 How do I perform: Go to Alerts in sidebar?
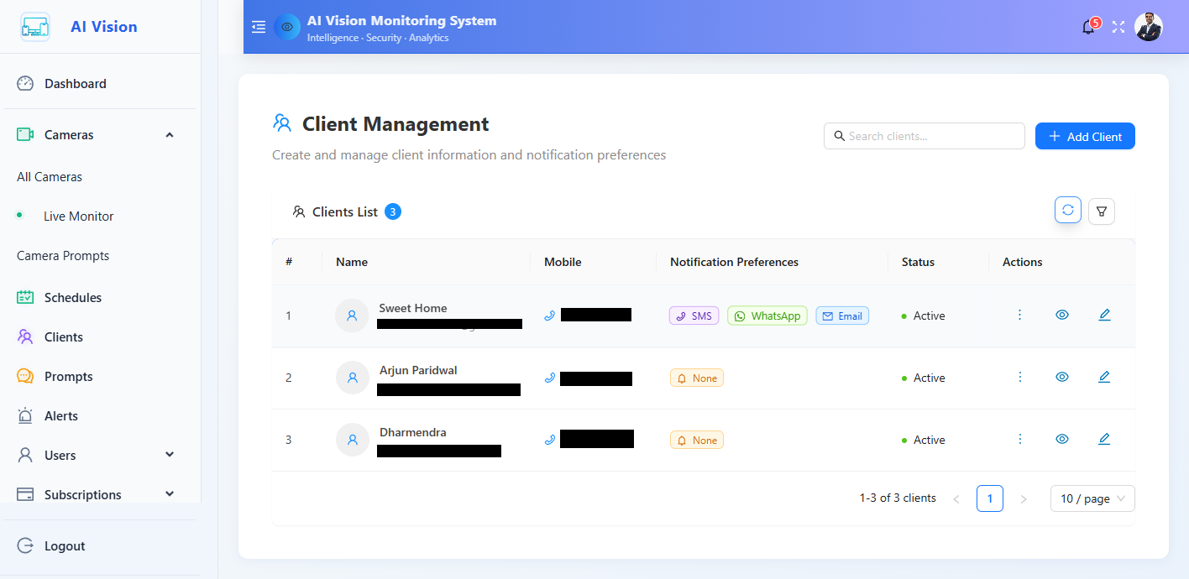click(60, 416)
